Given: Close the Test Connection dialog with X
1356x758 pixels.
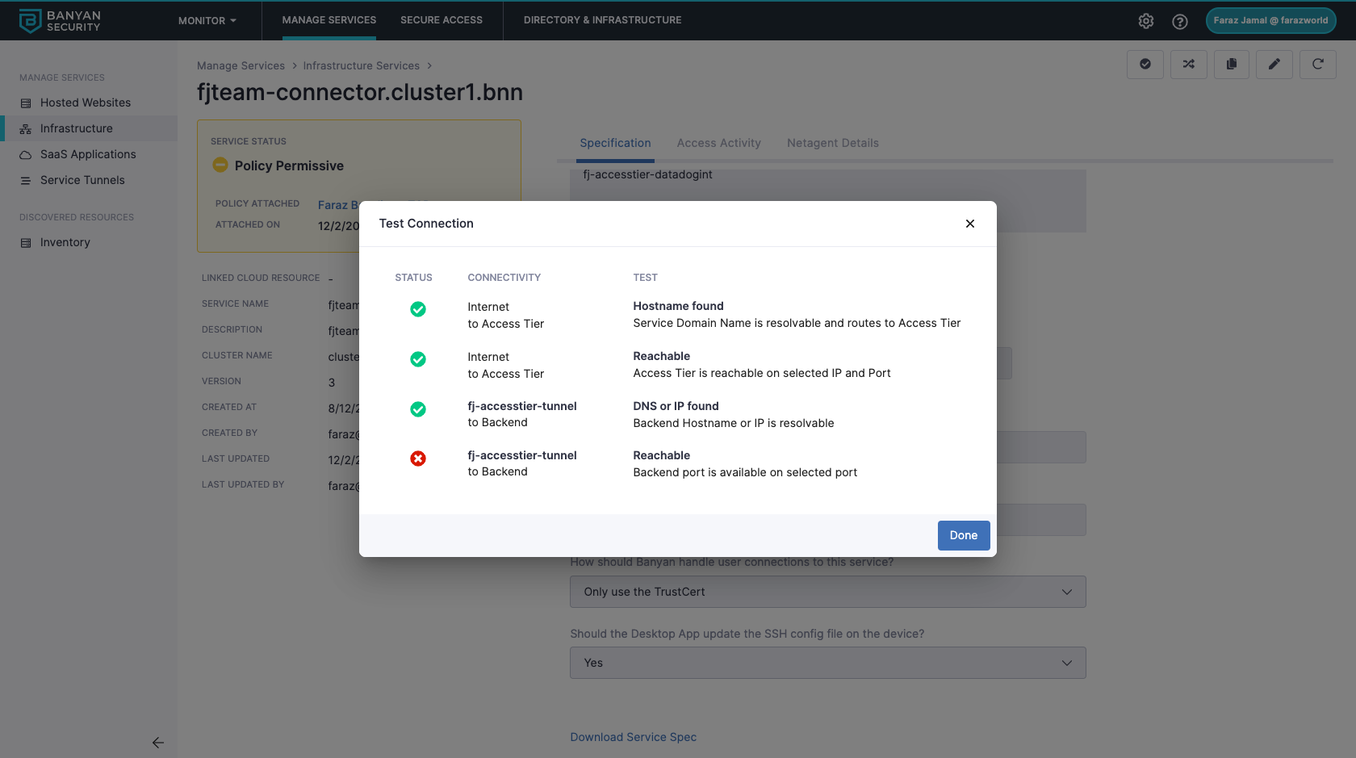Looking at the screenshot, I should tap(969, 224).
